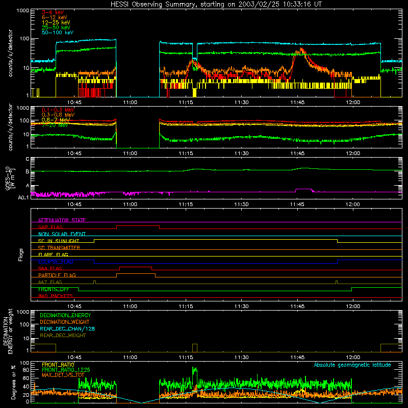Click the AAZ_FLAG pulse near 11:55

337,282
